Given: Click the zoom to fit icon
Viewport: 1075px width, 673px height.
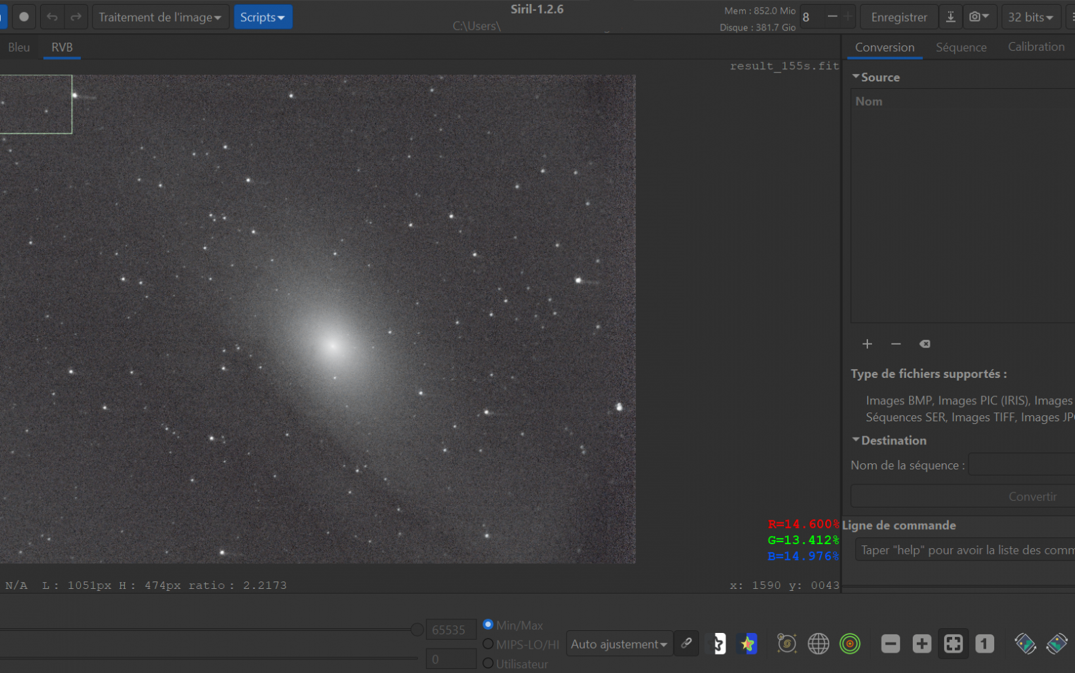Looking at the screenshot, I should 953,643.
